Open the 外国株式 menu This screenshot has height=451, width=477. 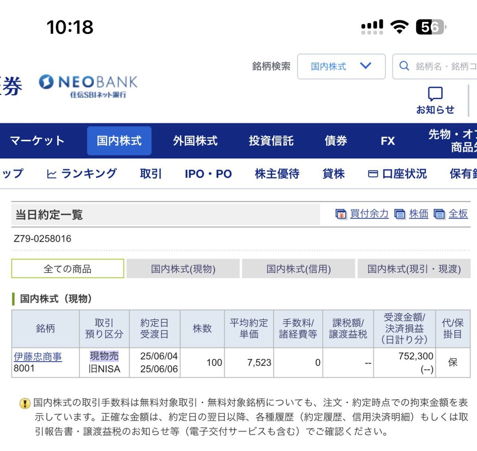coord(195,141)
